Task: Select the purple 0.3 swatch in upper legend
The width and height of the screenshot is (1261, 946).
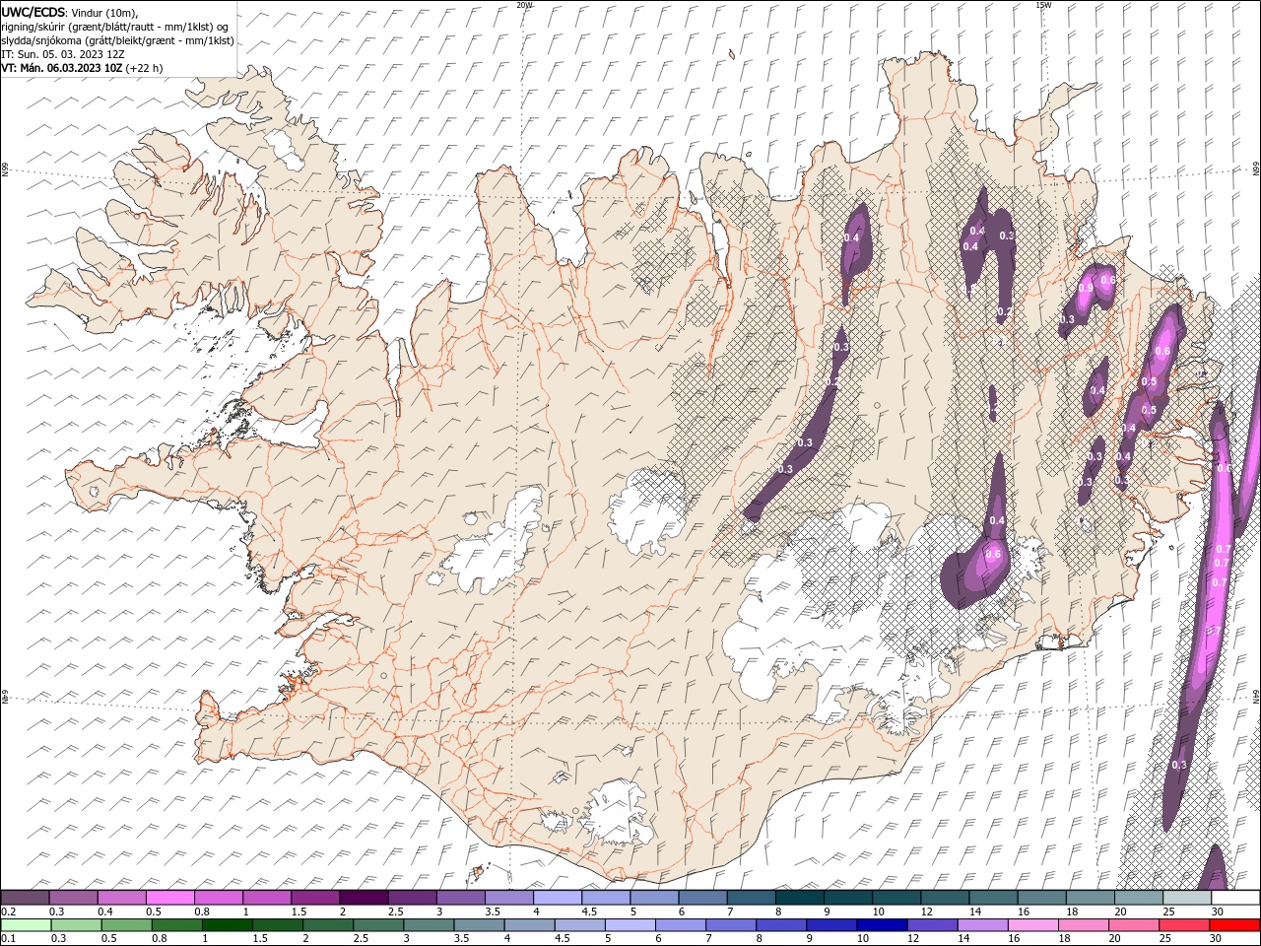Action: click(73, 898)
